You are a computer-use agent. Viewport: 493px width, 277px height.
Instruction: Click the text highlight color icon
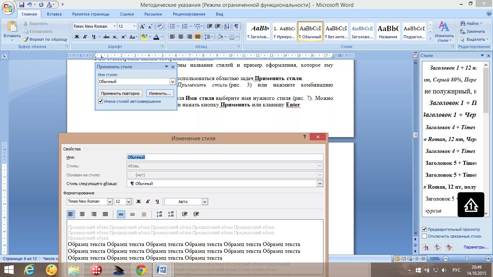point(144,37)
